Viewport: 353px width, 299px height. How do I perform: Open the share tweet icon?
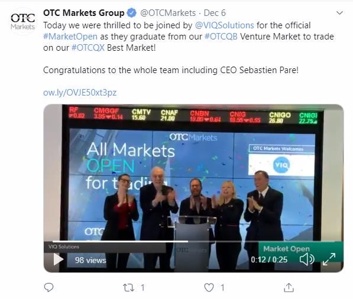(x=289, y=288)
